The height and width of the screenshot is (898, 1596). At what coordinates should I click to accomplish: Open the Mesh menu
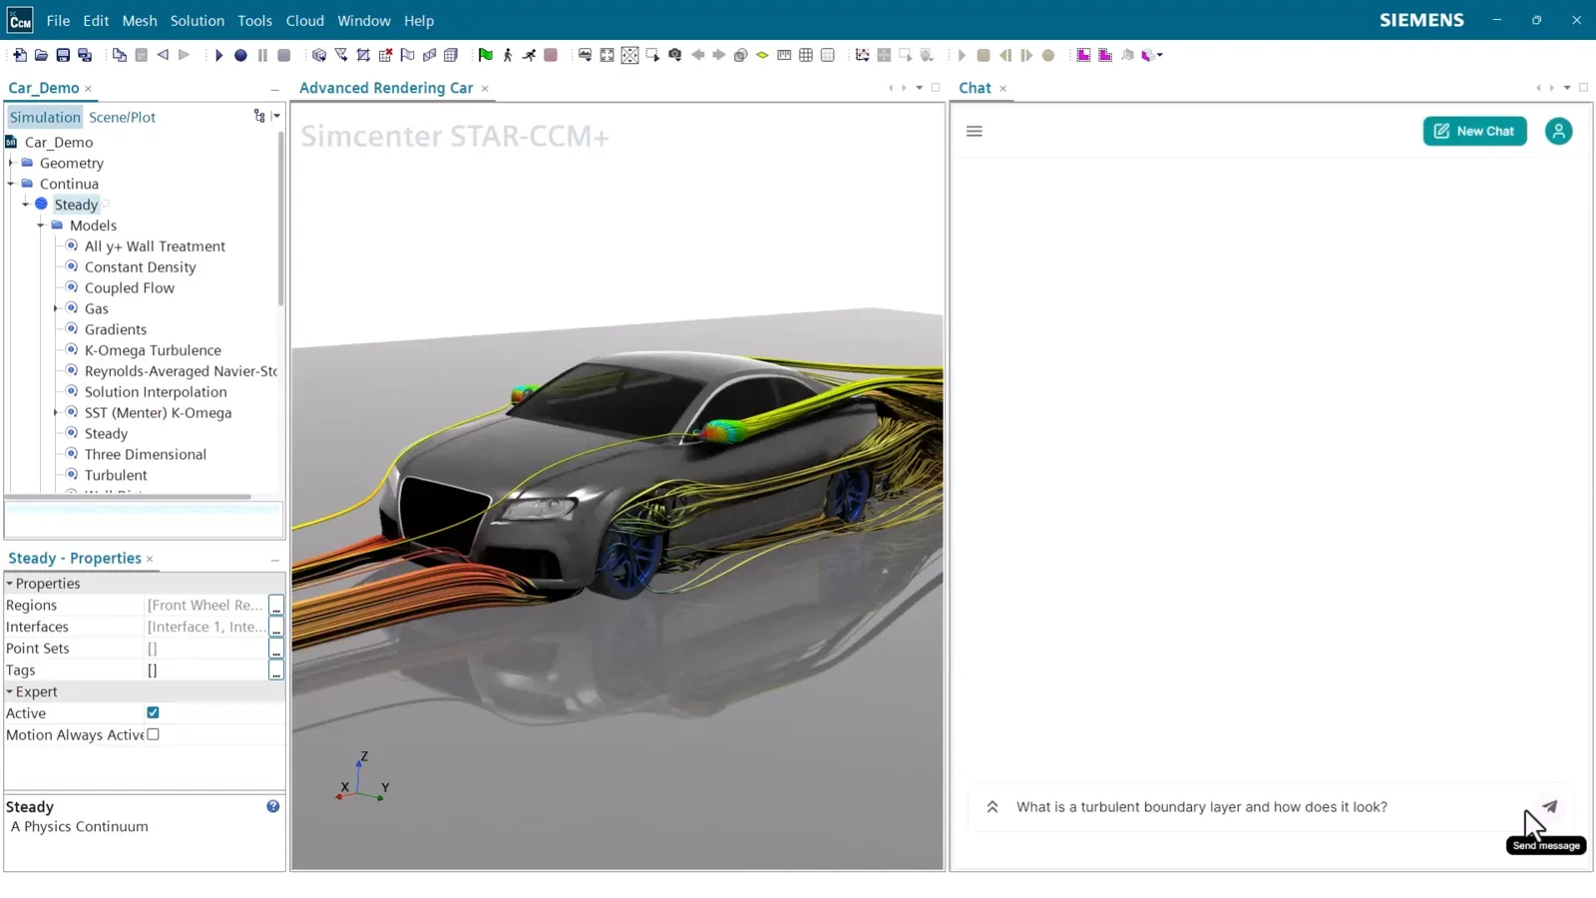[140, 20]
